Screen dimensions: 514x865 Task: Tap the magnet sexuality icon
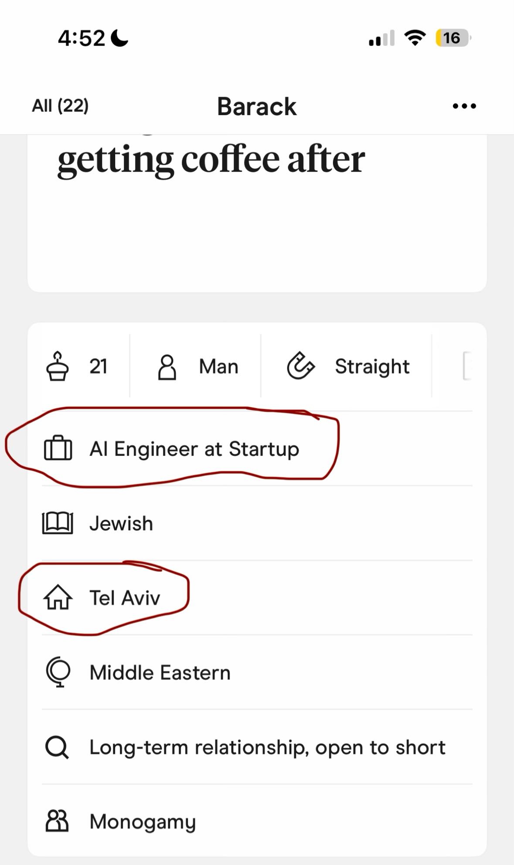tap(300, 366)
